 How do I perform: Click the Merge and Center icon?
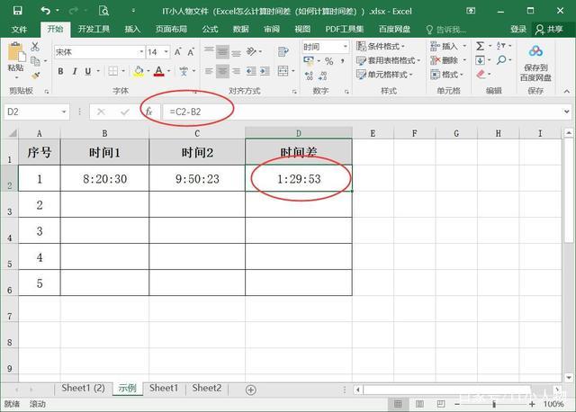tap(283, 71)
